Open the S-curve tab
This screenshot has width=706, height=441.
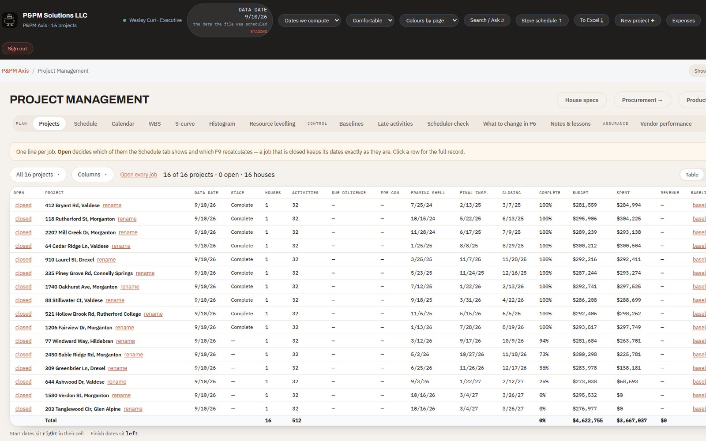185,124
